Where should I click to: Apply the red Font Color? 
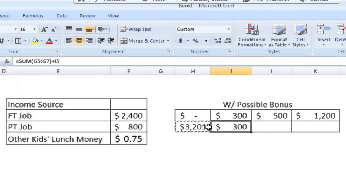pyautogui.click(x=49, y=41)
